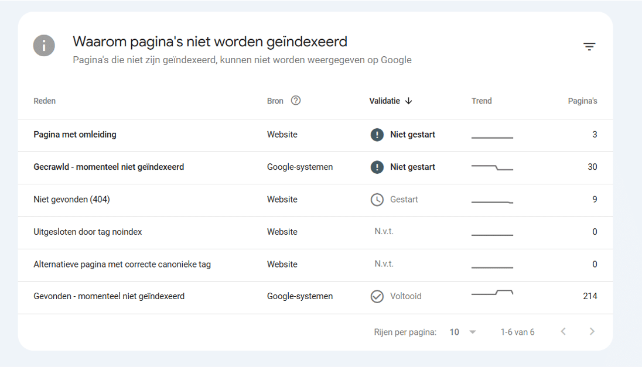Click the Bron column header
This screenshot has width=642, height=367.
tap(275, 101)
